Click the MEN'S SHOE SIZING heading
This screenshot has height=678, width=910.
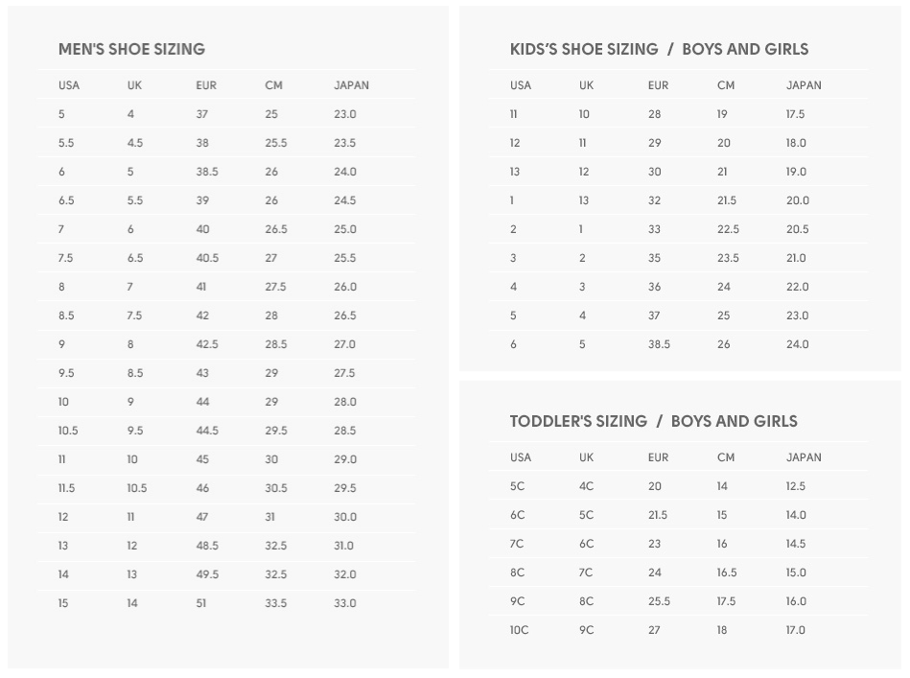[131, 49]
